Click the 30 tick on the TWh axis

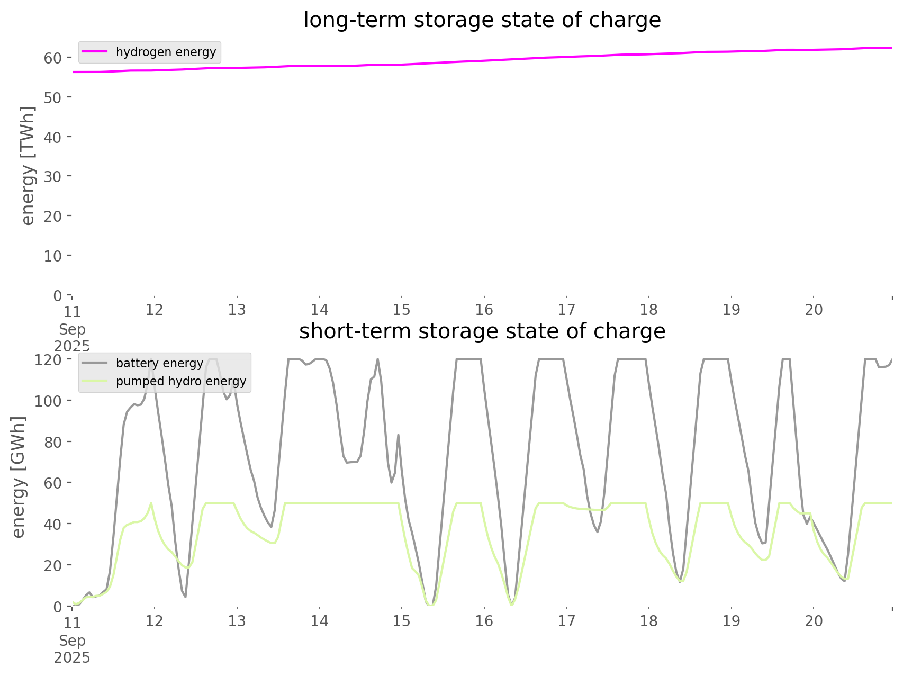53,176
